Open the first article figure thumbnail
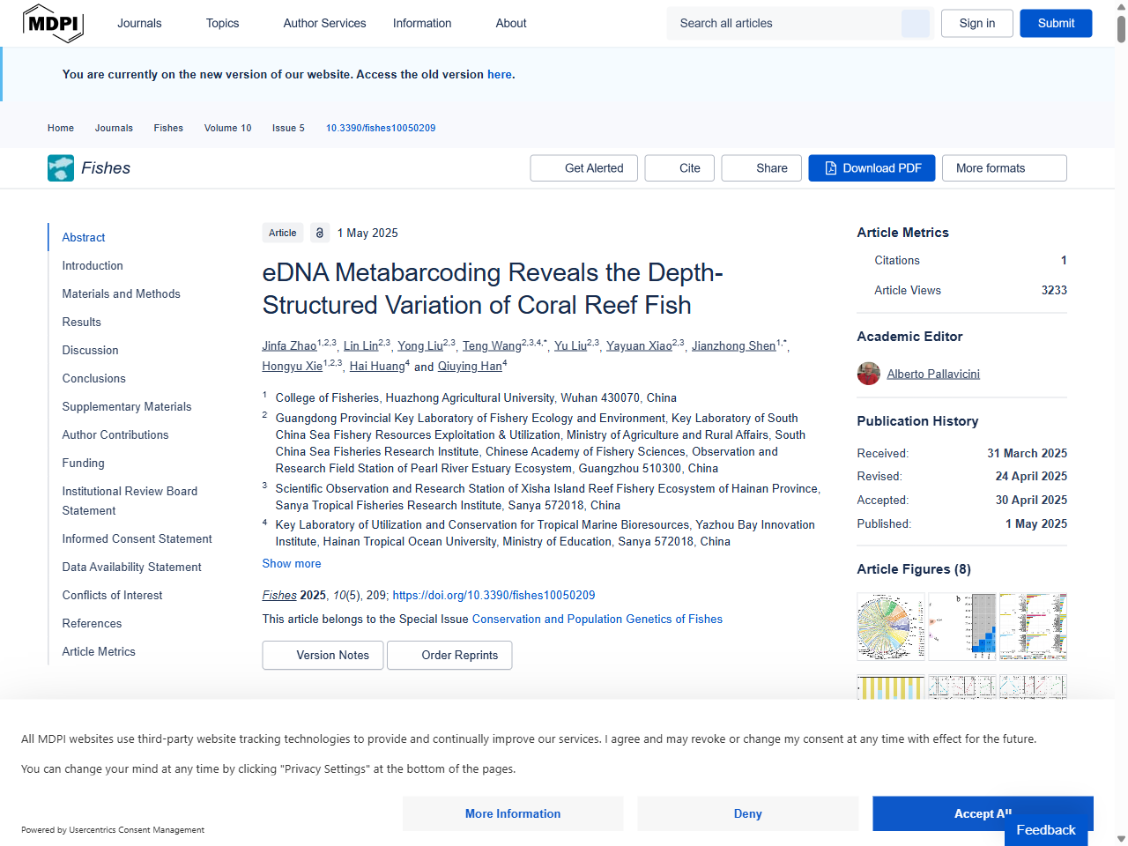Viewport: 1128px width, 846px height. point(890,626)
